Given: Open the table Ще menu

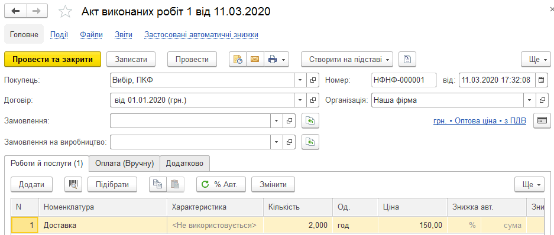Looking at the screenshot, I should [529, 184].
